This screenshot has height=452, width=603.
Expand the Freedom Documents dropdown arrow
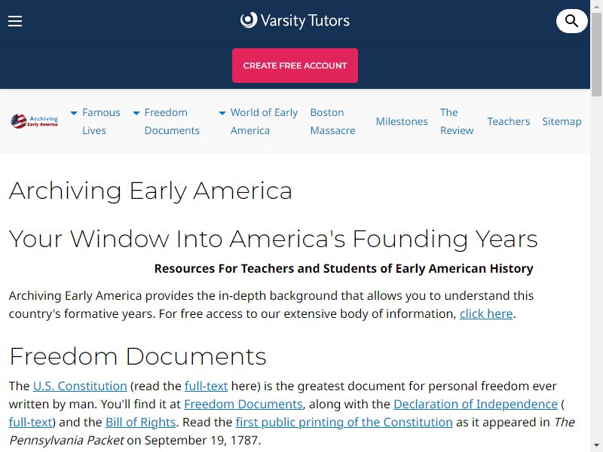tap(136, 113)
